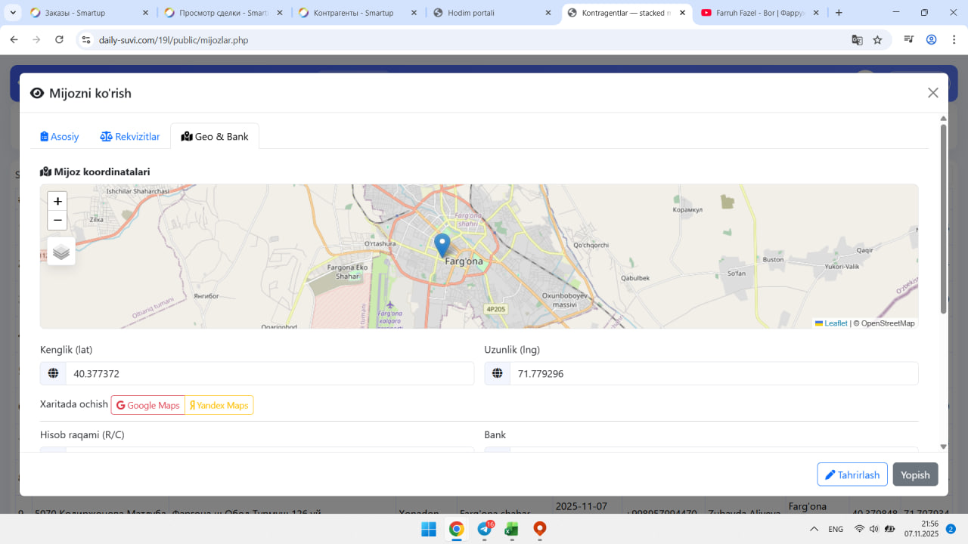This screenshot has height=544, width=968.
Task: Open location in Yandex Maps
Action: pos(219,405)
